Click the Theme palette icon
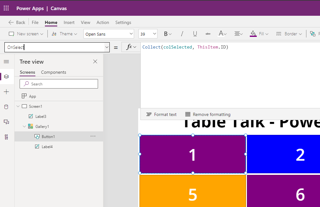Screen dimensions: 320x207 click(54, 34)
